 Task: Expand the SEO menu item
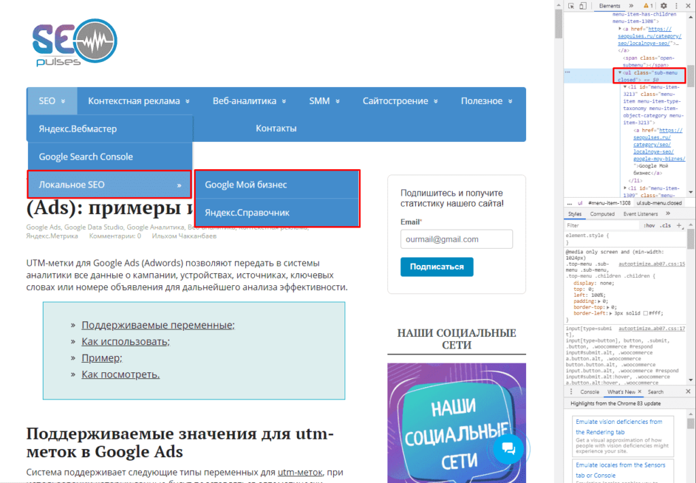coord(52,101)
